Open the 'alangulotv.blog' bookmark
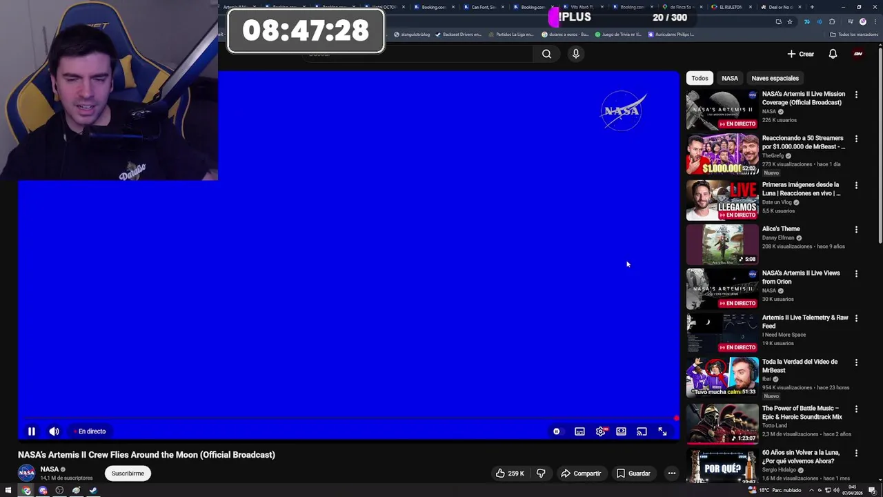 tap(412, 35)
